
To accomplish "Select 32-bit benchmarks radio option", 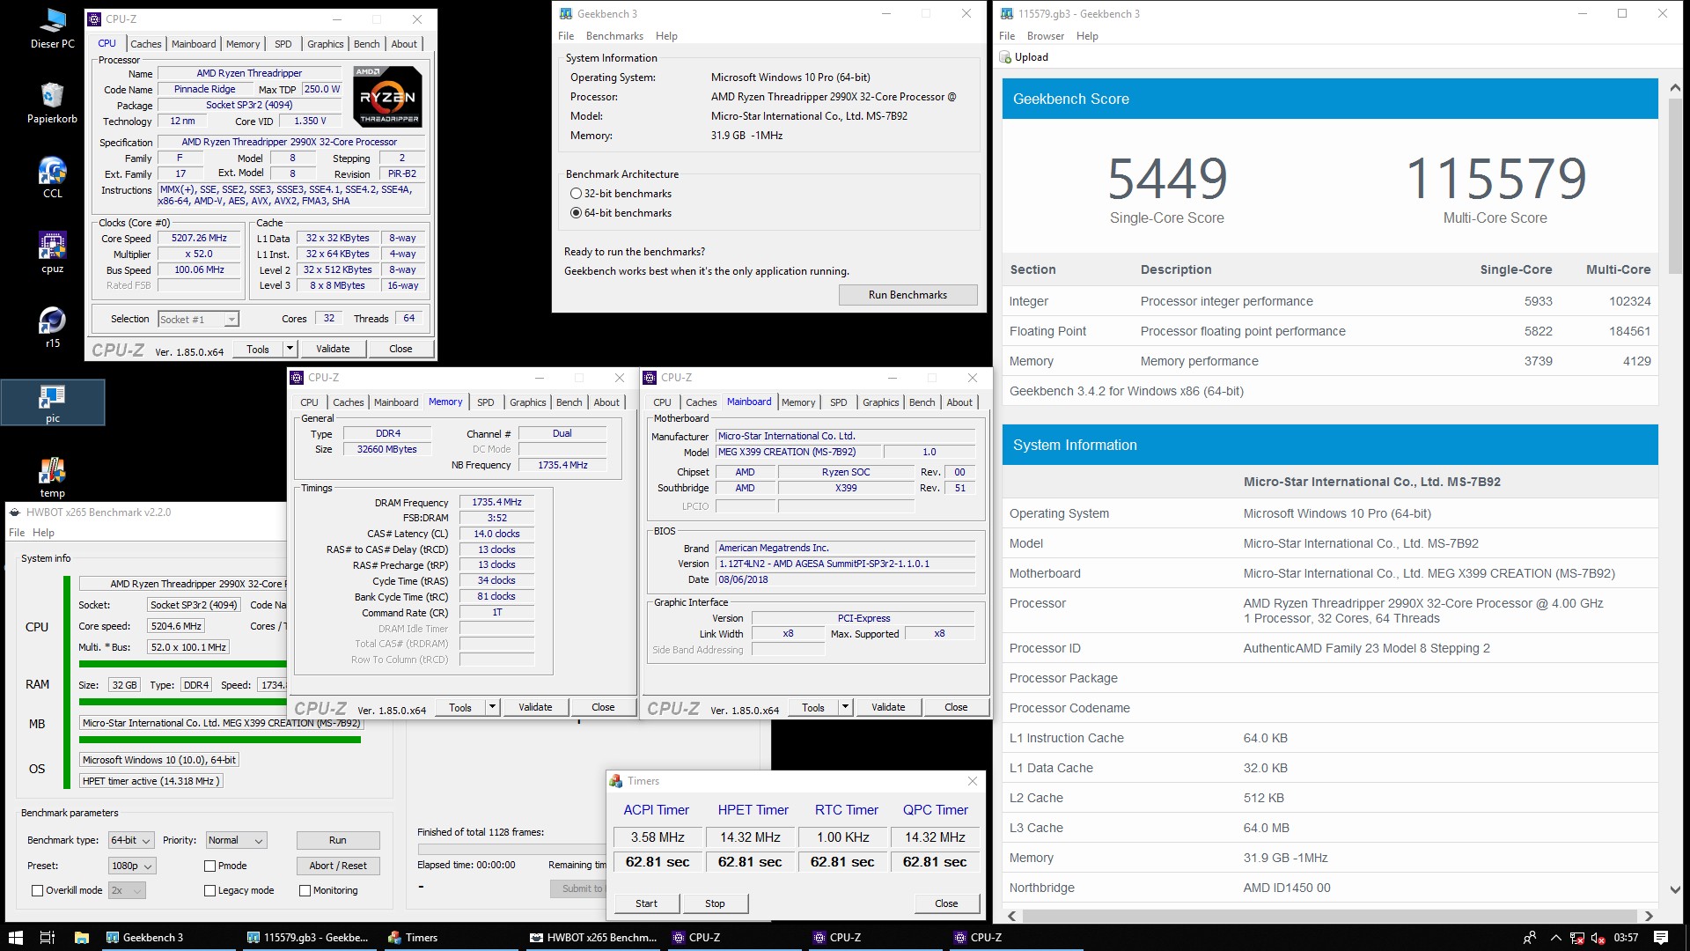I will (576, 194).
